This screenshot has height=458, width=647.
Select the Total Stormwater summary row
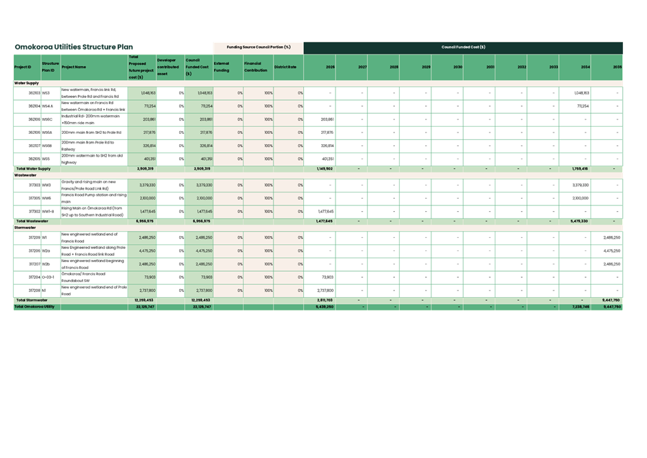click(x=32, y=299)
